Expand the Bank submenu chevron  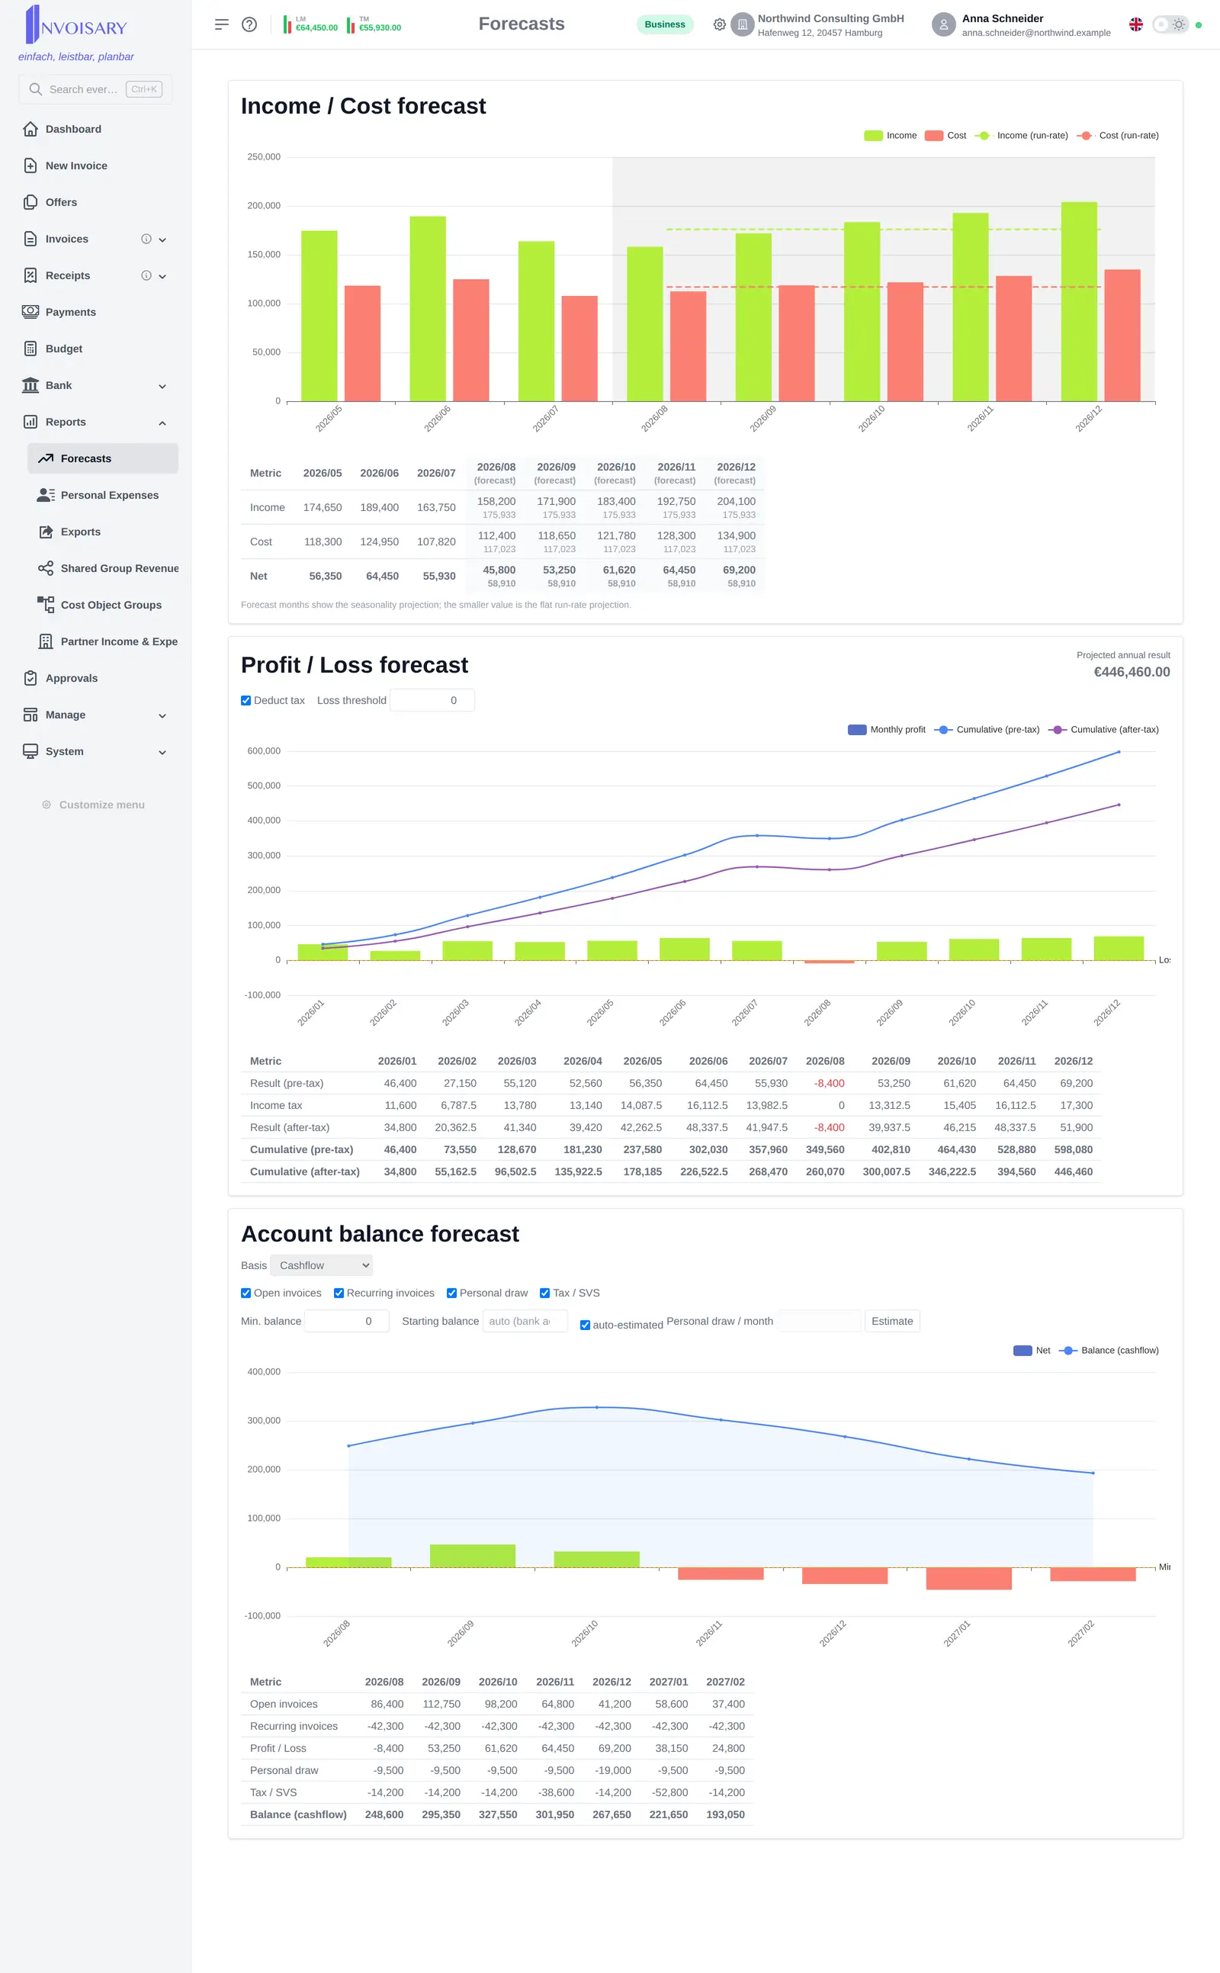tap(162, 386)
